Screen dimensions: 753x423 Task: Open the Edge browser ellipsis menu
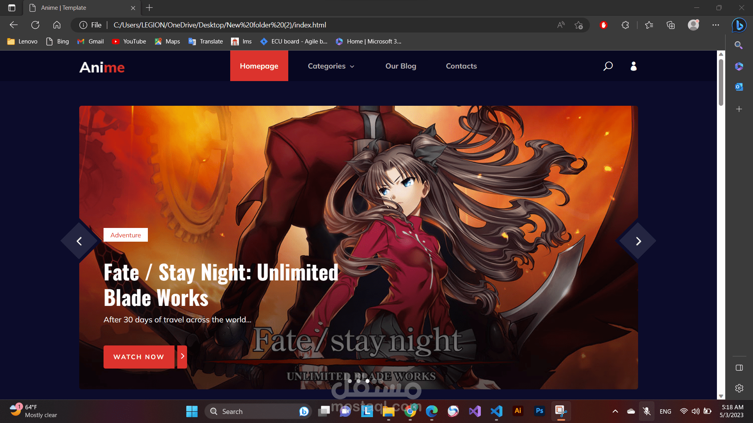click(715, 25)
